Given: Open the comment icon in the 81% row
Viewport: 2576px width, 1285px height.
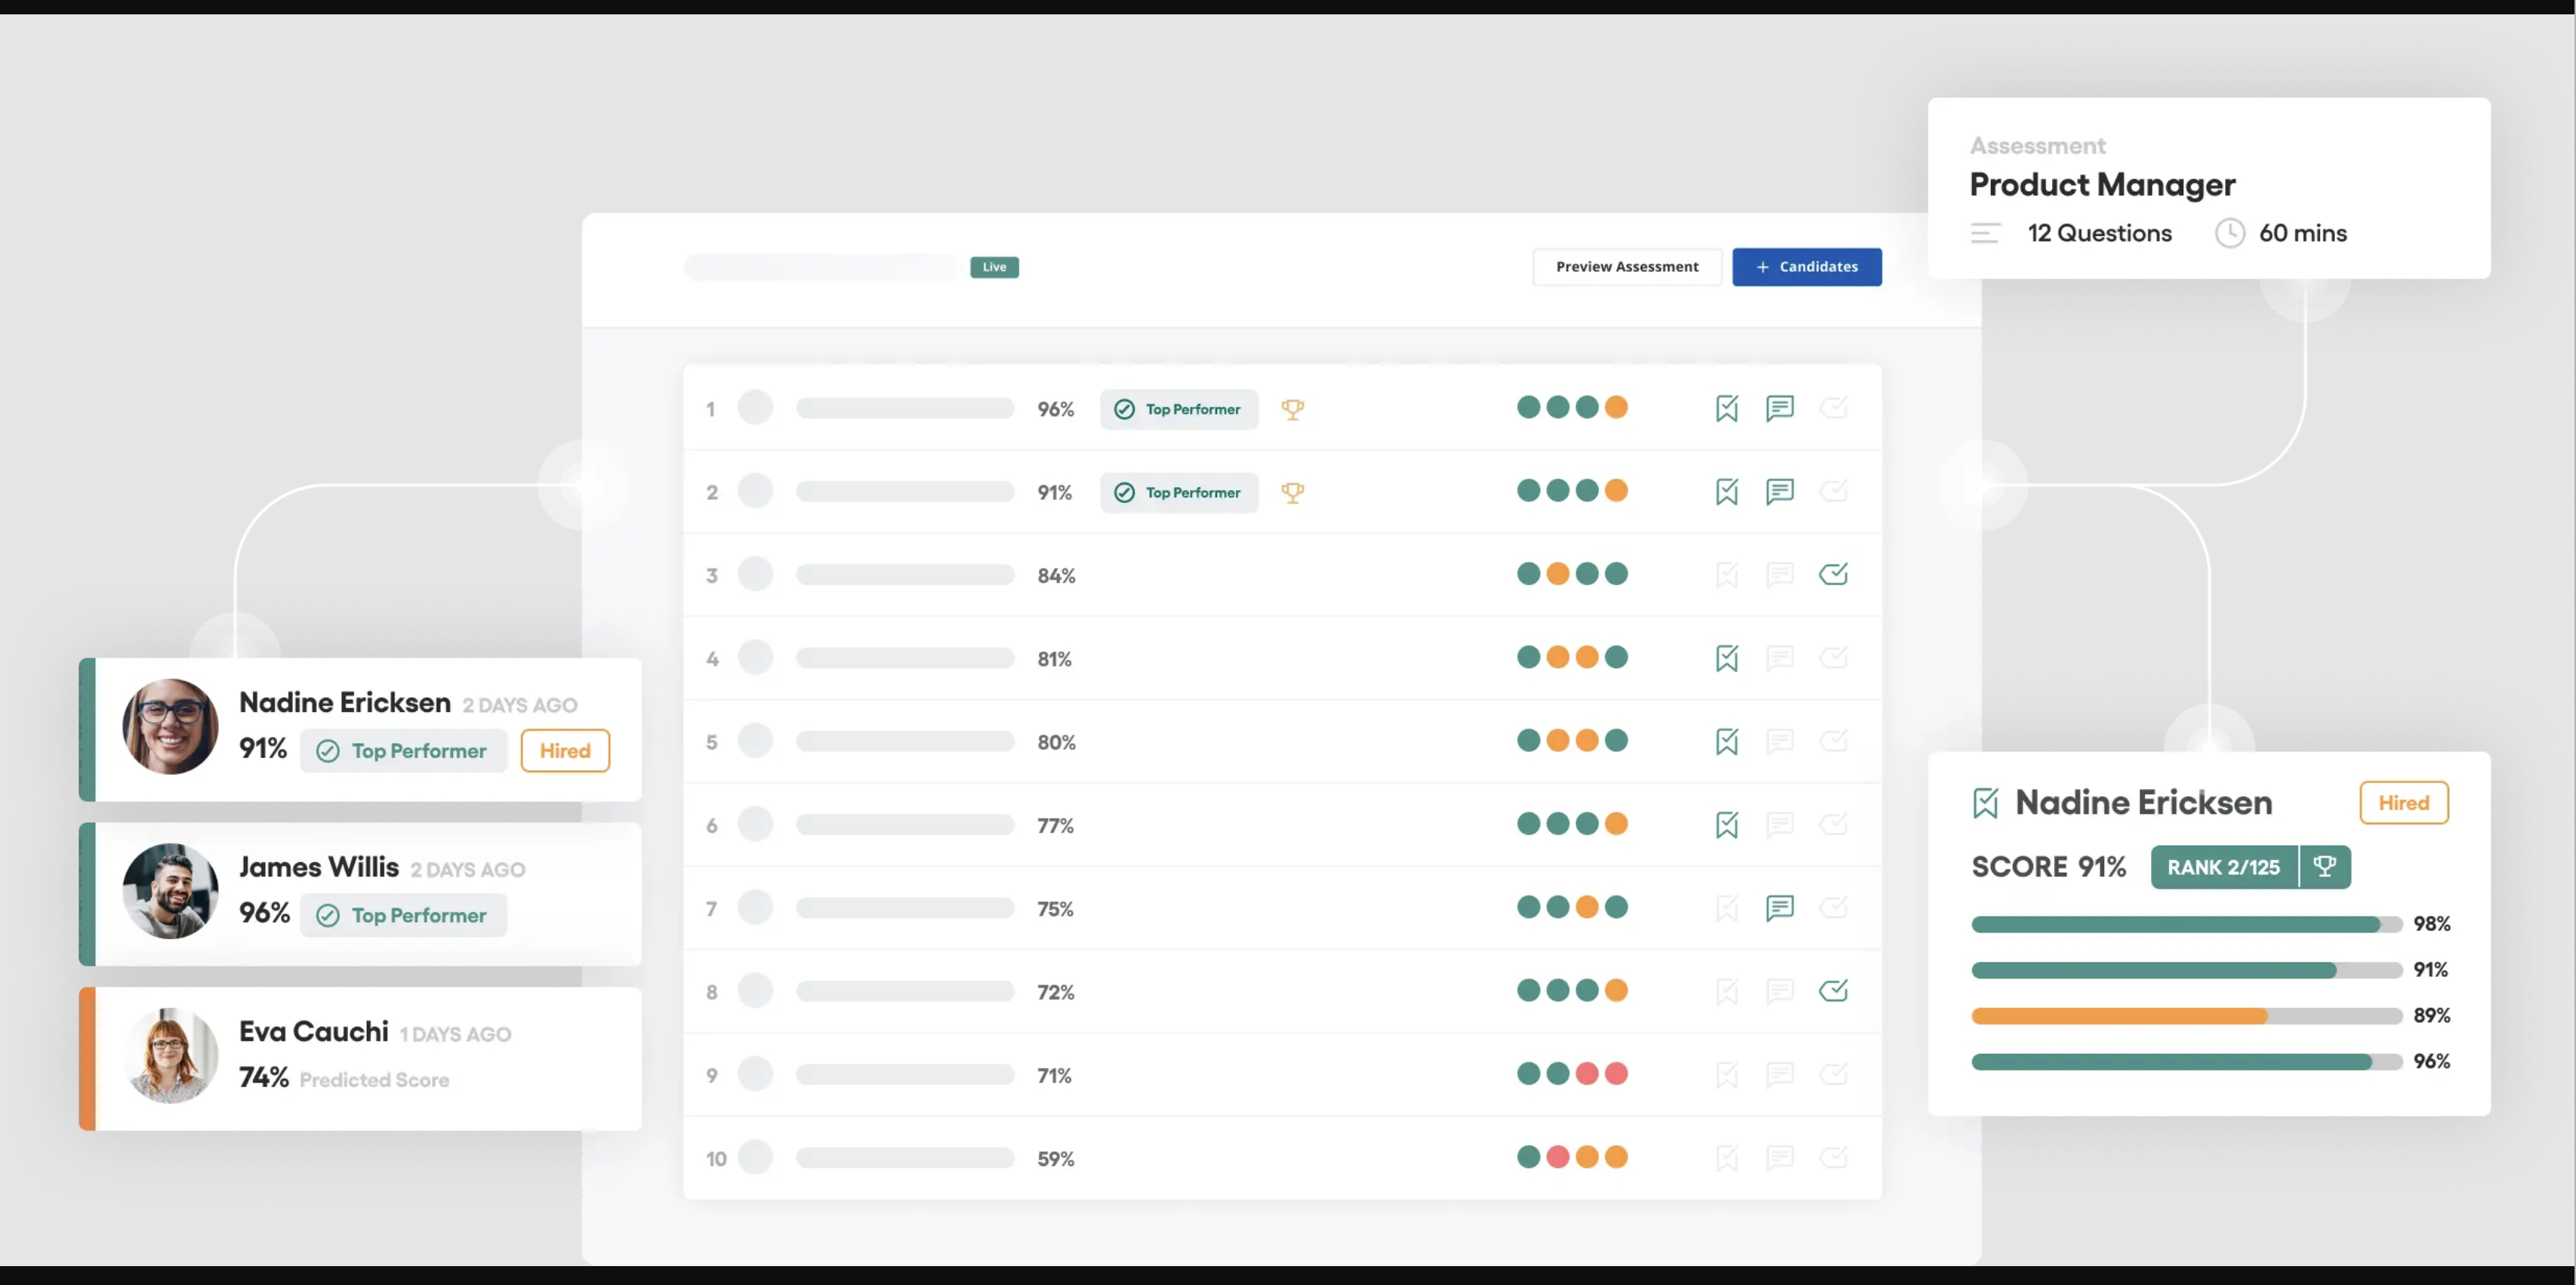Looking at the screenshot, I should [x=1780, y=658].
